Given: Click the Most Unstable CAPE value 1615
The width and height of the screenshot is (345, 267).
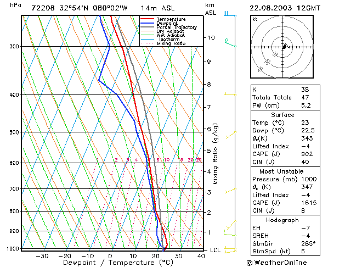Looking at the screenshot, I should (x=309, y=203).
